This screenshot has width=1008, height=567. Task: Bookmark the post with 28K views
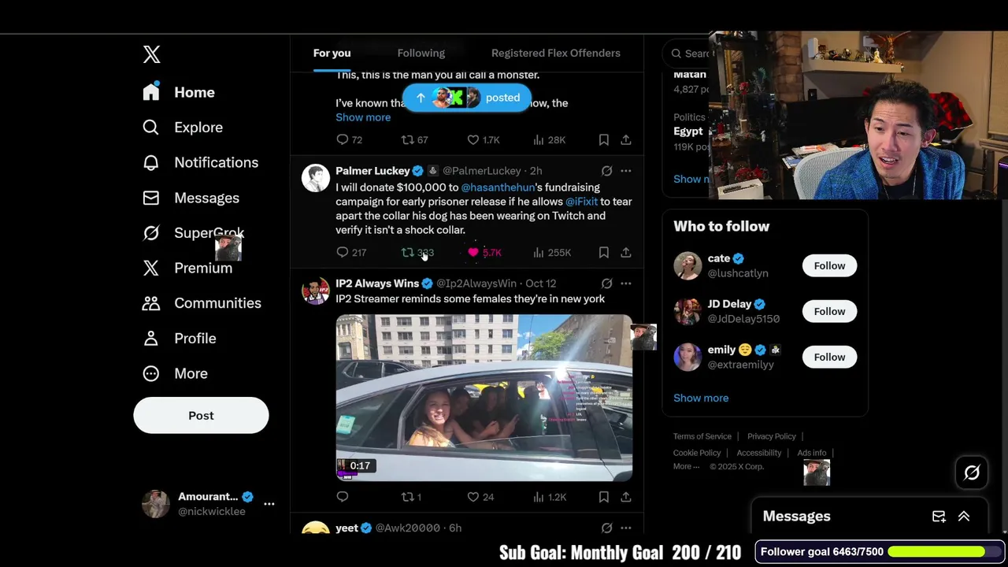(x=604, y=139)
